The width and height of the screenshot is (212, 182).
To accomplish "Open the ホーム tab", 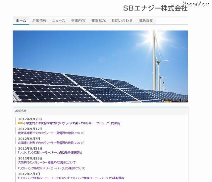I will 21,20.
